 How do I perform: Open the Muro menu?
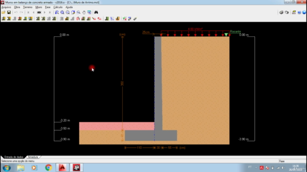click(38, 7)
